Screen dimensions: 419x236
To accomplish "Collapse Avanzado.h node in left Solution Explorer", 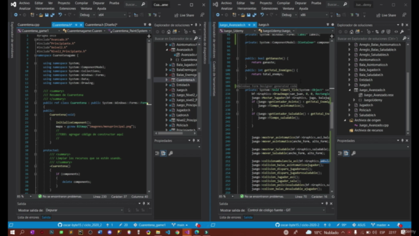I will 166,50.
